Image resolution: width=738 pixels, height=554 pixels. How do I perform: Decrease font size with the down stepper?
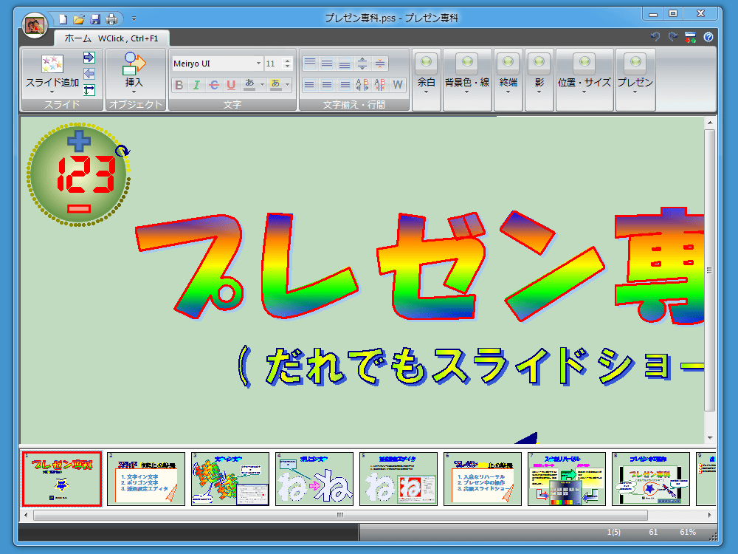(x=288, y=67)
